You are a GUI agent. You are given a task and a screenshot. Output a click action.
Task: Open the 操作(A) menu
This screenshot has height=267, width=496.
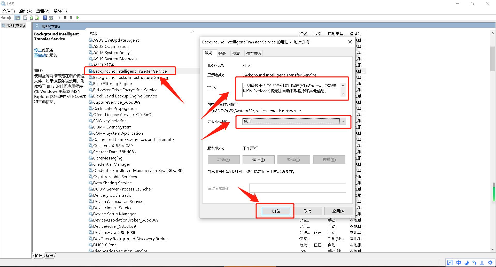coord(25,11)
